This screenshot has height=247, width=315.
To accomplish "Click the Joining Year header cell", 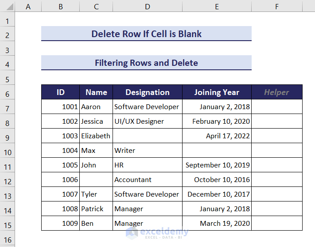I will pos(217,92).
